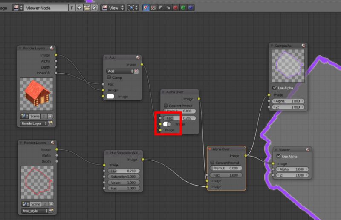
Task: Open the pivot point selector dropdown
Action: tap(133, 8)
